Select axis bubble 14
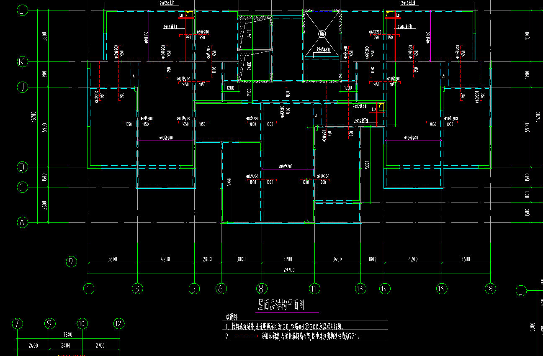 pos(384,288)
